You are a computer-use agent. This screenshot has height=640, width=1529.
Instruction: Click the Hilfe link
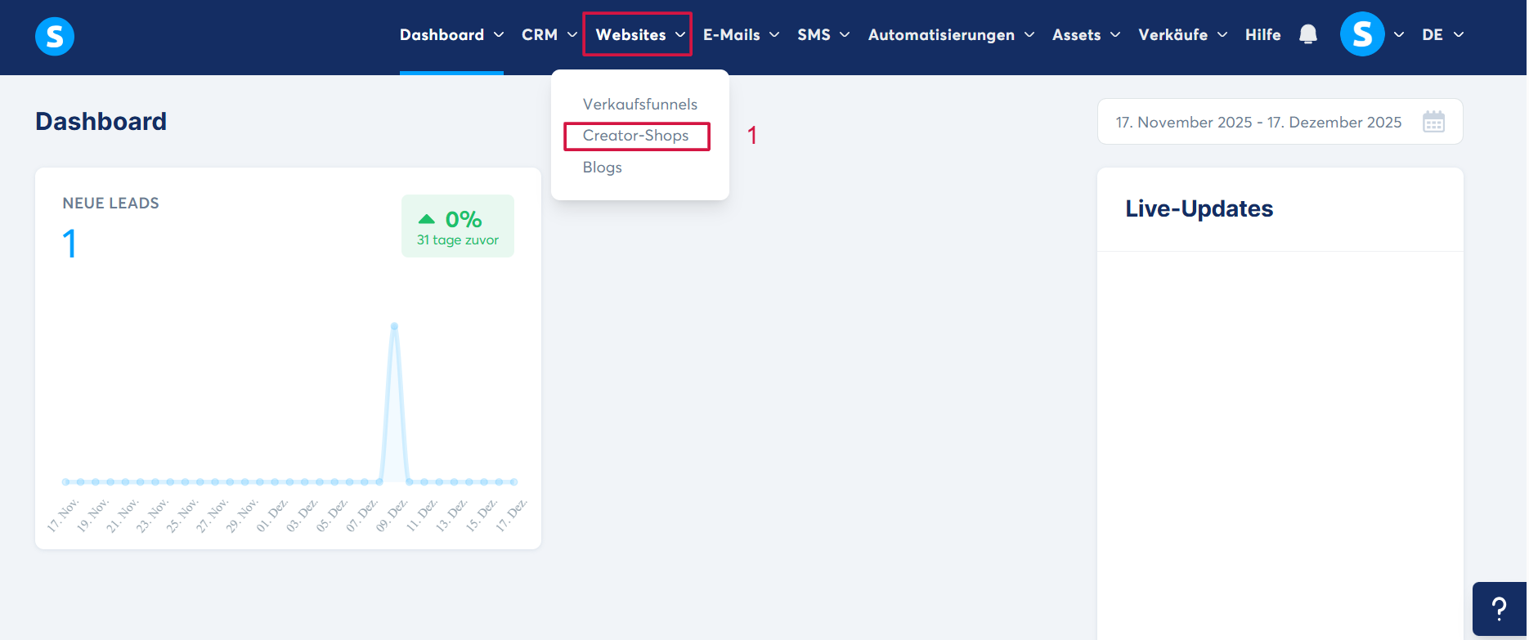coord(1262,34)
